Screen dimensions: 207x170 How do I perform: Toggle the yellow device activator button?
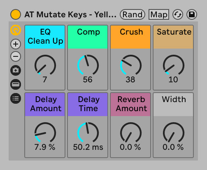coord(16,14)
